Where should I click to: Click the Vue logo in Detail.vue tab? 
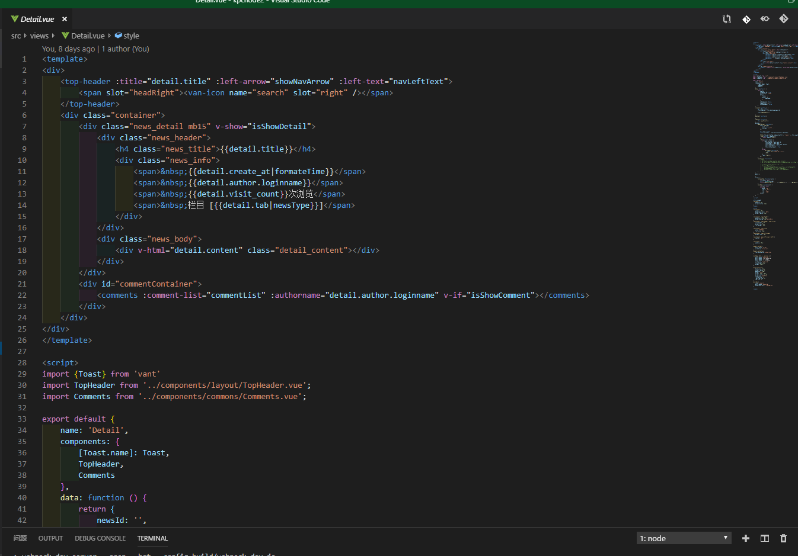15,19
